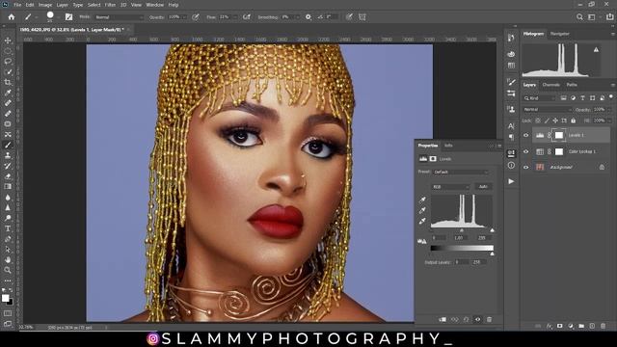
Task: Sample image to set black point eyedropper
Action: [422, 200]
